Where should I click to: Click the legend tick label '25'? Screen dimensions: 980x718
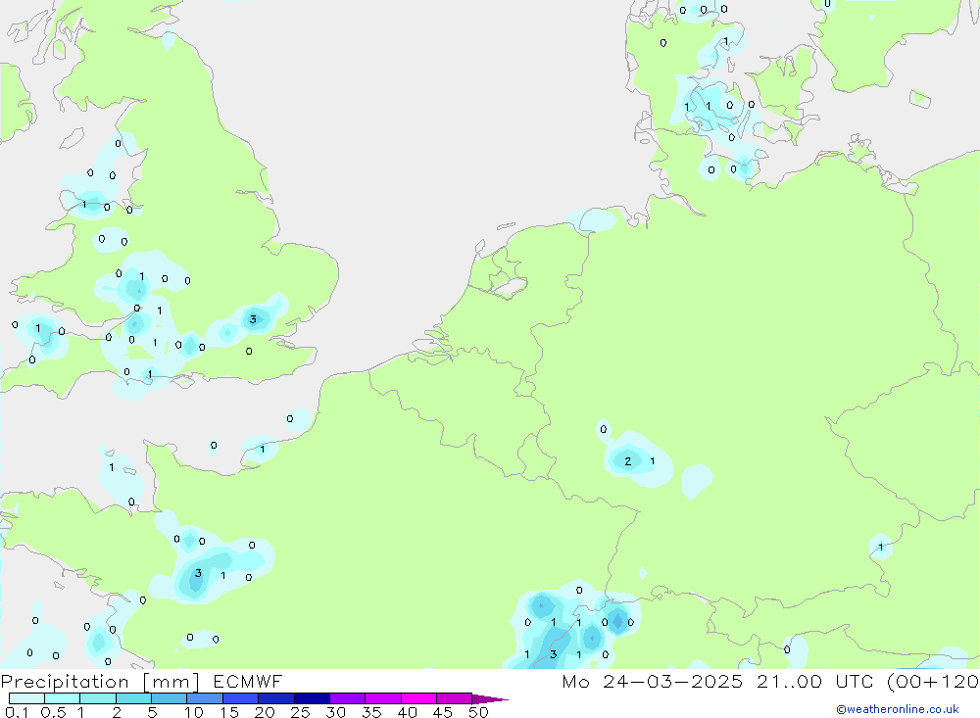pyautogui.click(x=300, y=712)
